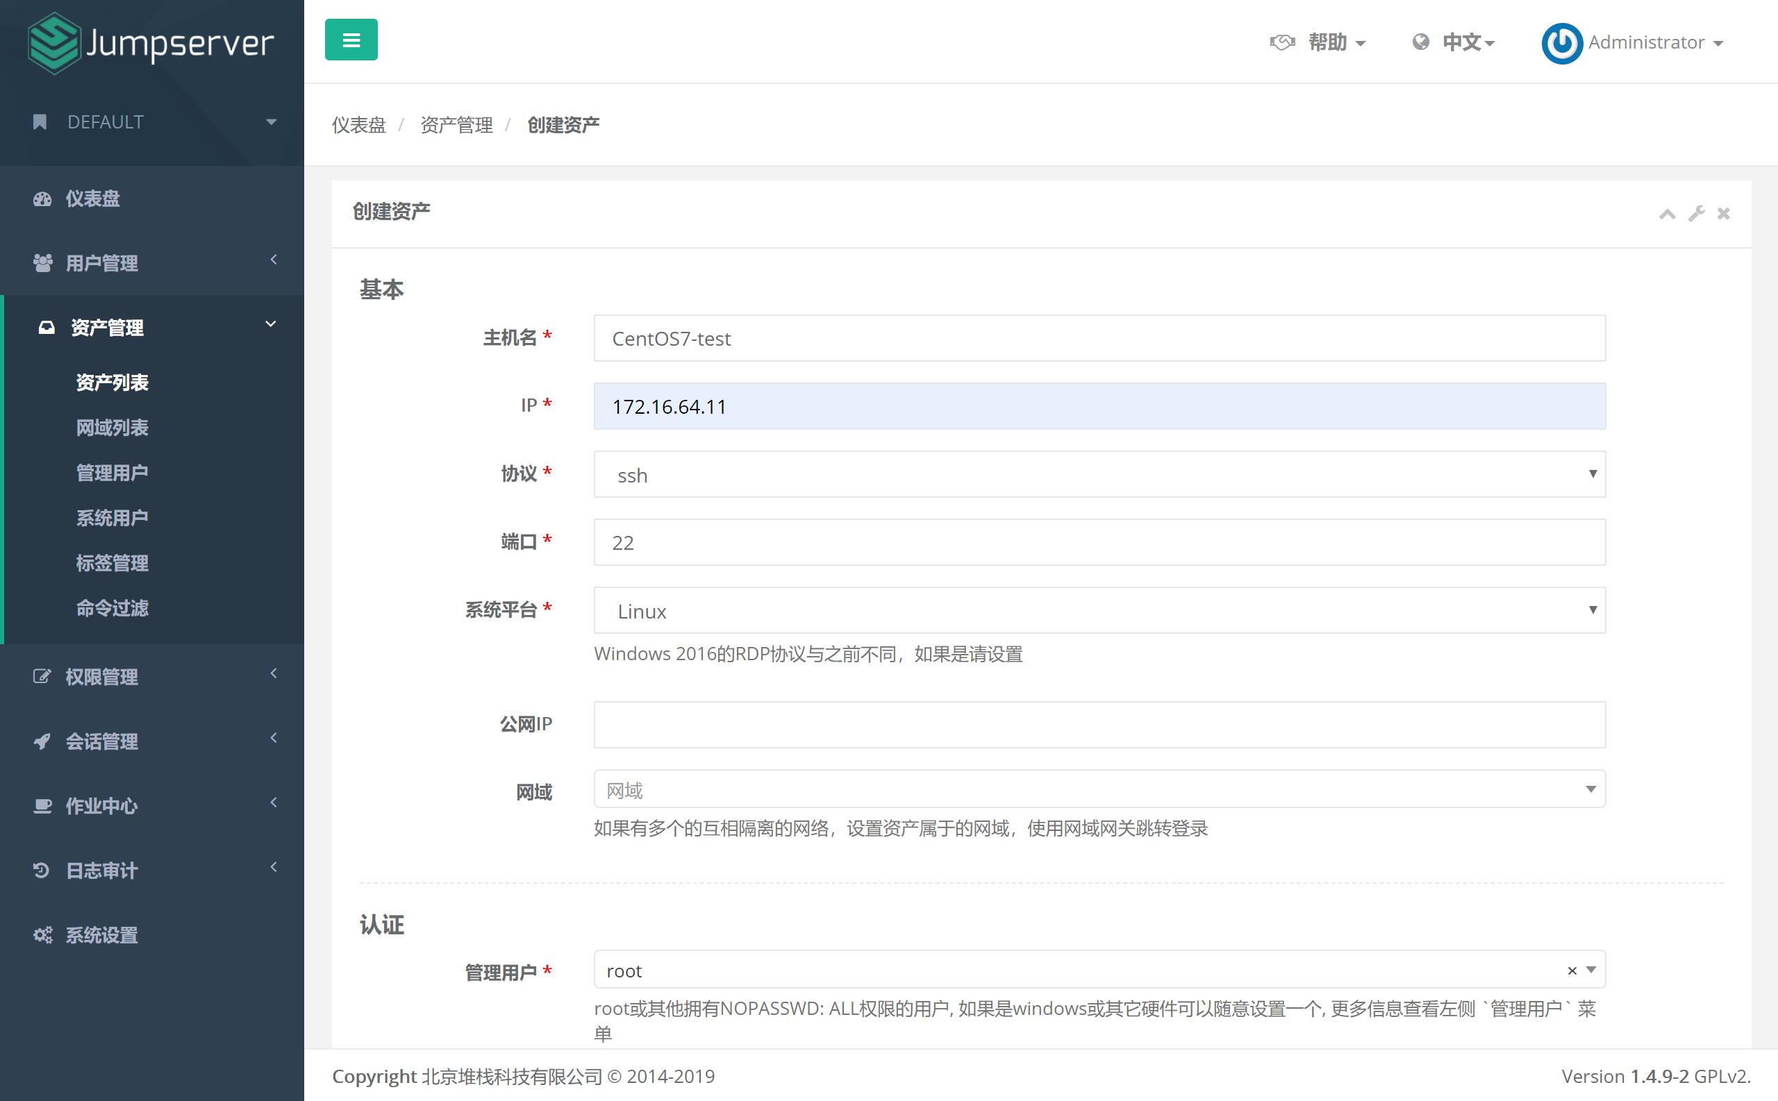Click the wrench icon on 创建资产 panel
The height and width of the screenshot is (1101, 1778).
click(1697, 213)
